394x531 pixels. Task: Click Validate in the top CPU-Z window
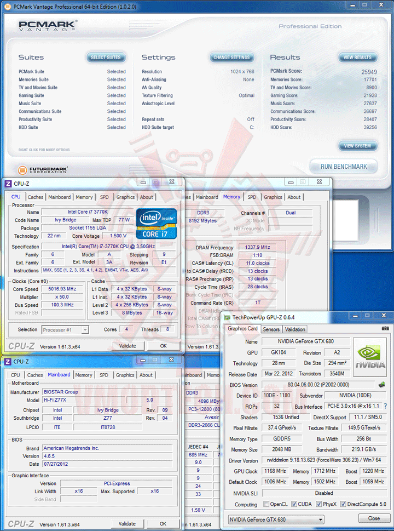128,346
